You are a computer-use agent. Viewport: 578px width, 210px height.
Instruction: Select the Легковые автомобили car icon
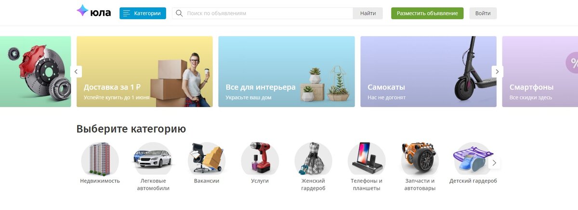[x=152, y=159]
